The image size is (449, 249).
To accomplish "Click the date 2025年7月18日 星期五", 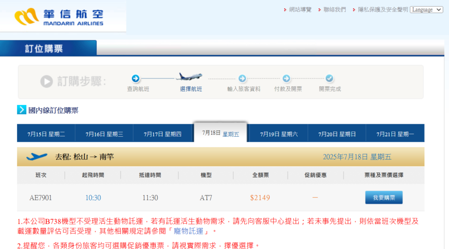I will tap(357, 157).
